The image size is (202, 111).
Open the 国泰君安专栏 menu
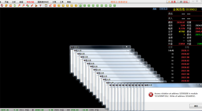click(43, 2)
